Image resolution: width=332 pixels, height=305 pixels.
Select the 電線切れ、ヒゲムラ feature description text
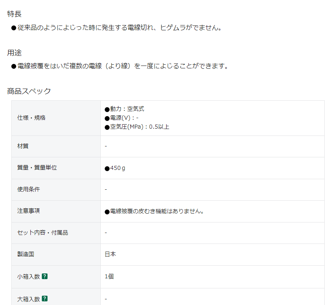click(119, 28)
